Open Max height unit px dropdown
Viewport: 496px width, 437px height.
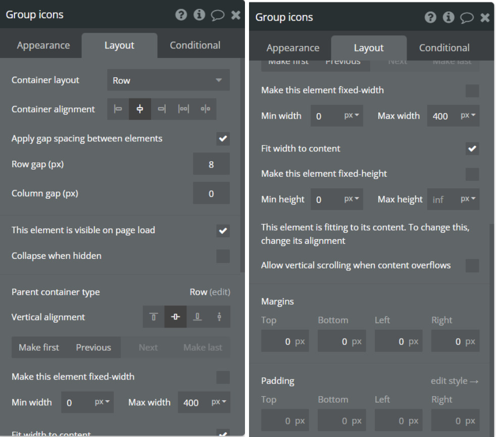point(467,199)
